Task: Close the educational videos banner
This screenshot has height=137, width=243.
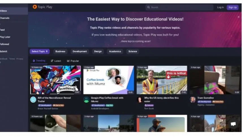Action: (238, 17)
